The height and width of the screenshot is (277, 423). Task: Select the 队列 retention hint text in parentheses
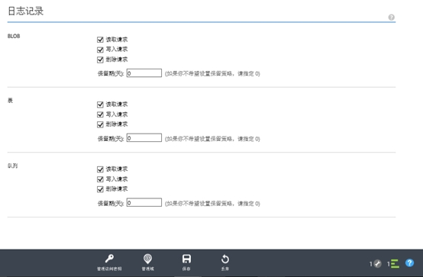point(212,204)
